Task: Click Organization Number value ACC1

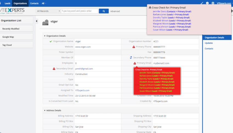Action: pyautogui.click(x=156, y=41)
